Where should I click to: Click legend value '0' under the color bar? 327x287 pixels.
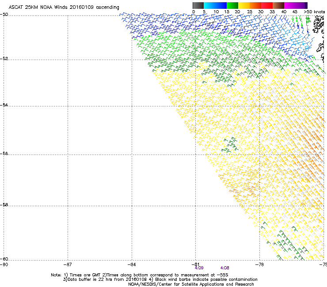pos(194,12)
